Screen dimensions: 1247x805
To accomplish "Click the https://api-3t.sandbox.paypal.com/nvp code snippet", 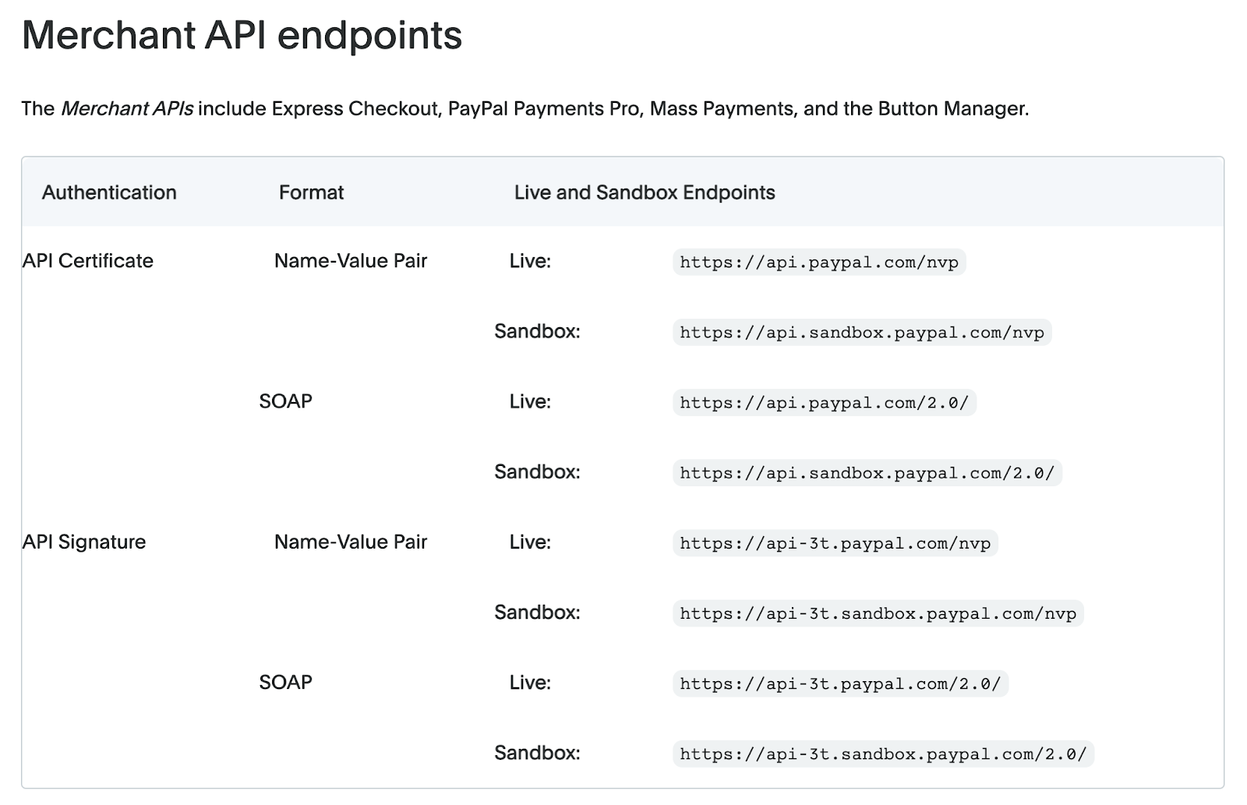I will click(878, 613).
